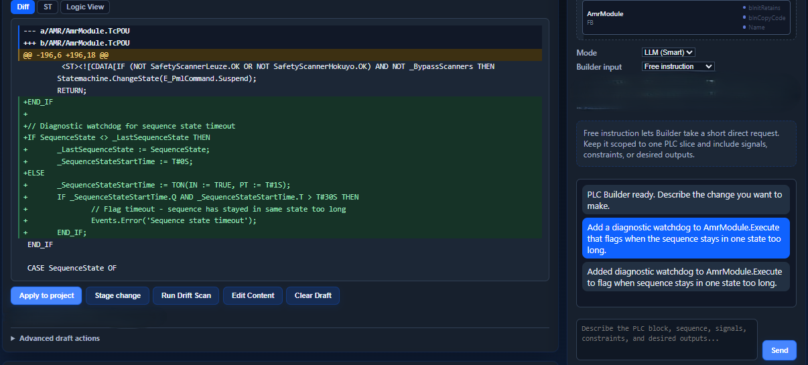Click the Diagnostic watchdog comment line

click(x=280, y=126)
